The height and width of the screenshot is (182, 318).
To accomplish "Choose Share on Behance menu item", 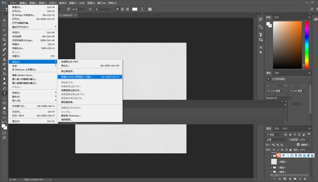I will coord(33,70).
